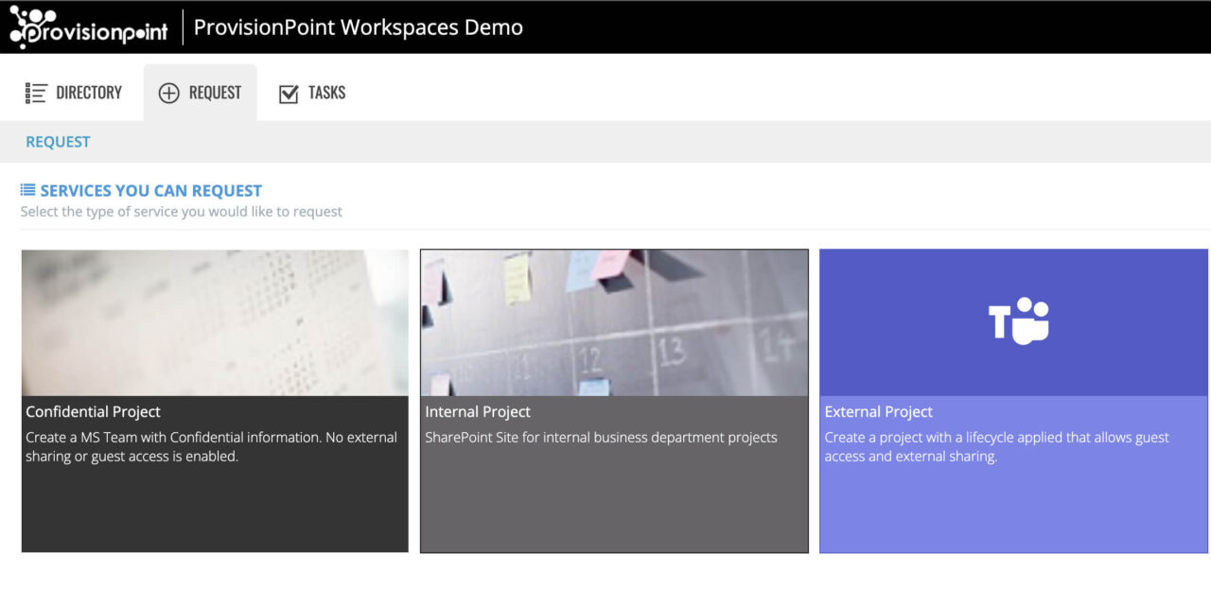The width and height of the screenshot is (1211, 606).
Task: Click the plus icon beside REQUEST
Action: click(168, 92)
